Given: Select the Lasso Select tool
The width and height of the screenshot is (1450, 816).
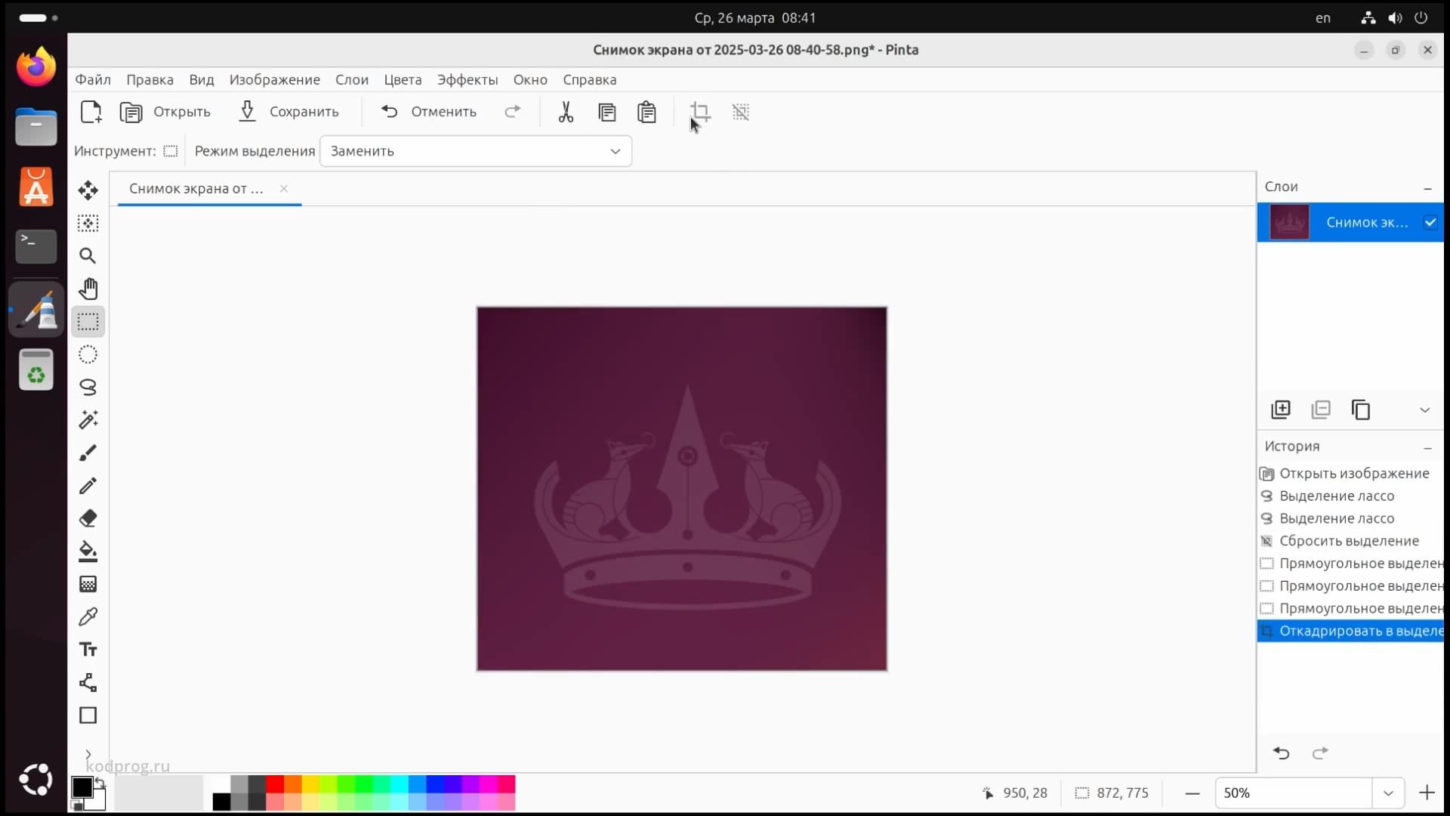Looking at the screenshot, I should 88,387.
